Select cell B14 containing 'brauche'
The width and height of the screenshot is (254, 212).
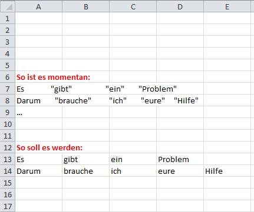coord(85,171)
